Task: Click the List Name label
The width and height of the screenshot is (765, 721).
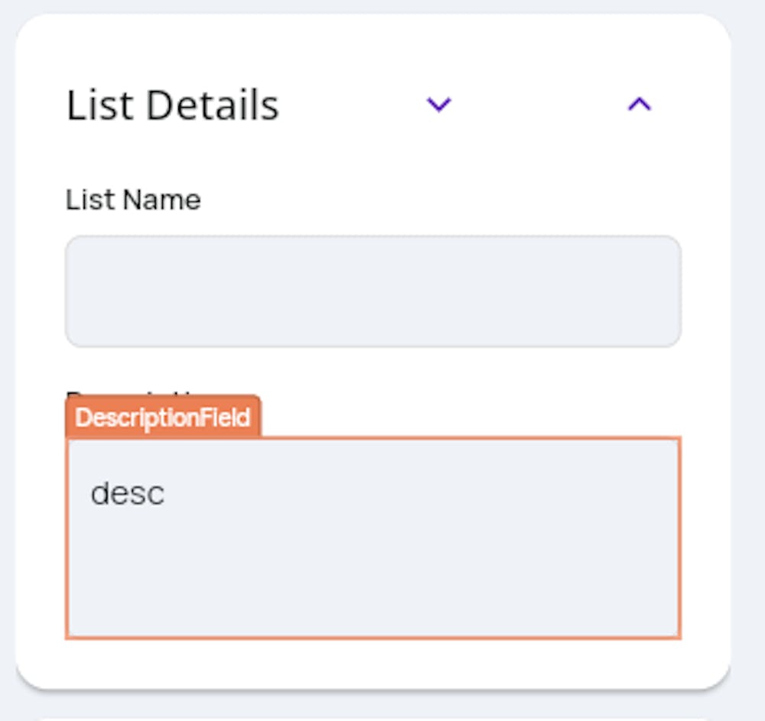Action: click(x=133, y=200)
